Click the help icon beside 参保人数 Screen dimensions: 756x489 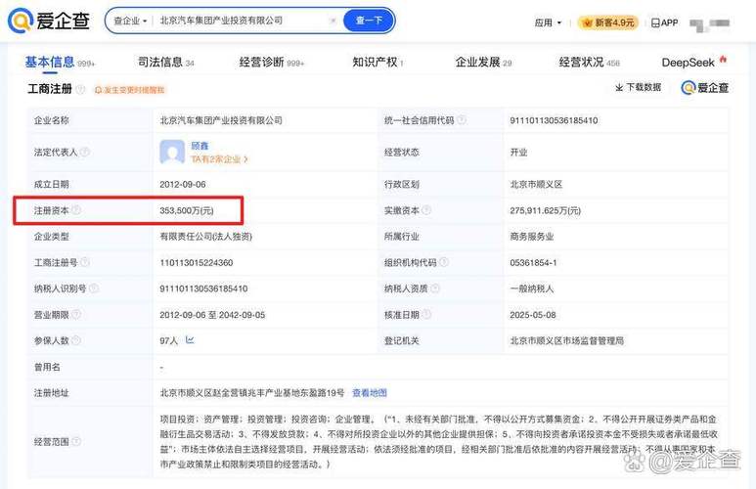point(76,340)
